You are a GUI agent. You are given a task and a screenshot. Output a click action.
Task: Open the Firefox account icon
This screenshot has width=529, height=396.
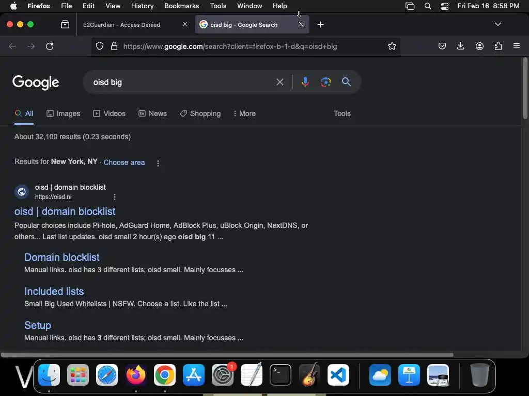tap(479, 46)
